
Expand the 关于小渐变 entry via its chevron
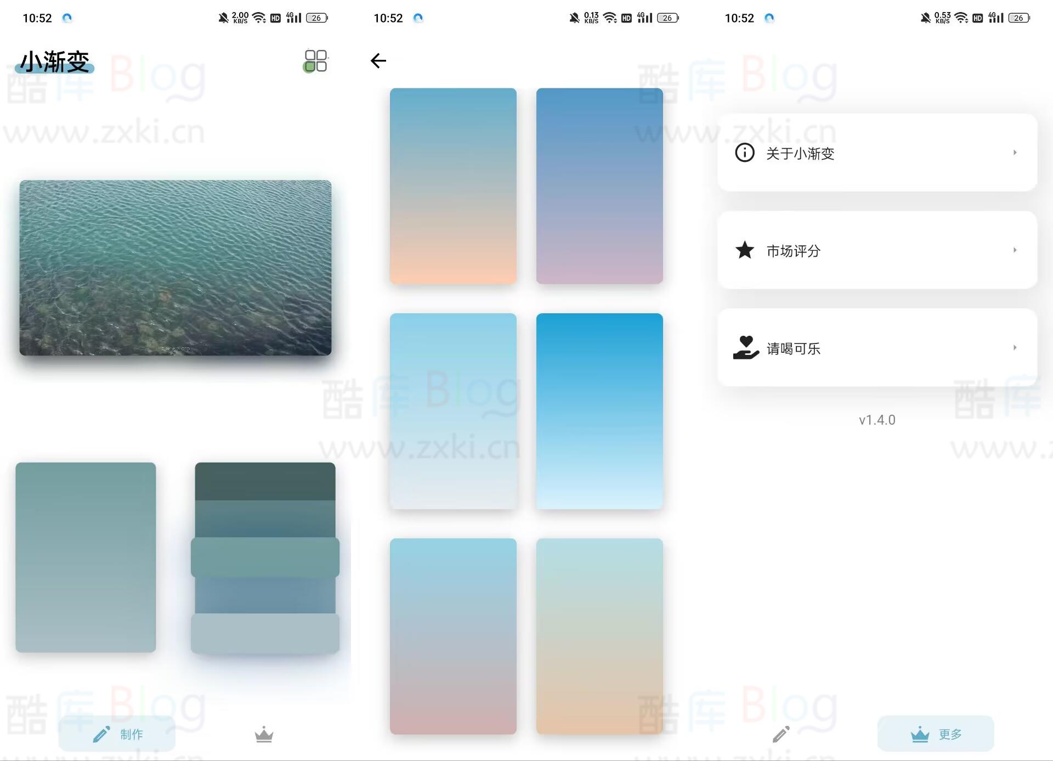[x=1014, y=153]
